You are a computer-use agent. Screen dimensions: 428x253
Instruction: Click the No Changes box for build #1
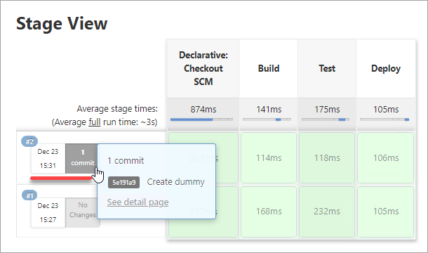point(83,212)
